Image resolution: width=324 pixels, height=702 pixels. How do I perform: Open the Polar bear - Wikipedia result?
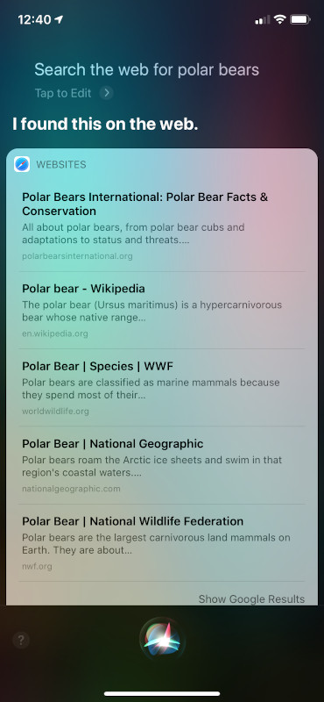162,311
